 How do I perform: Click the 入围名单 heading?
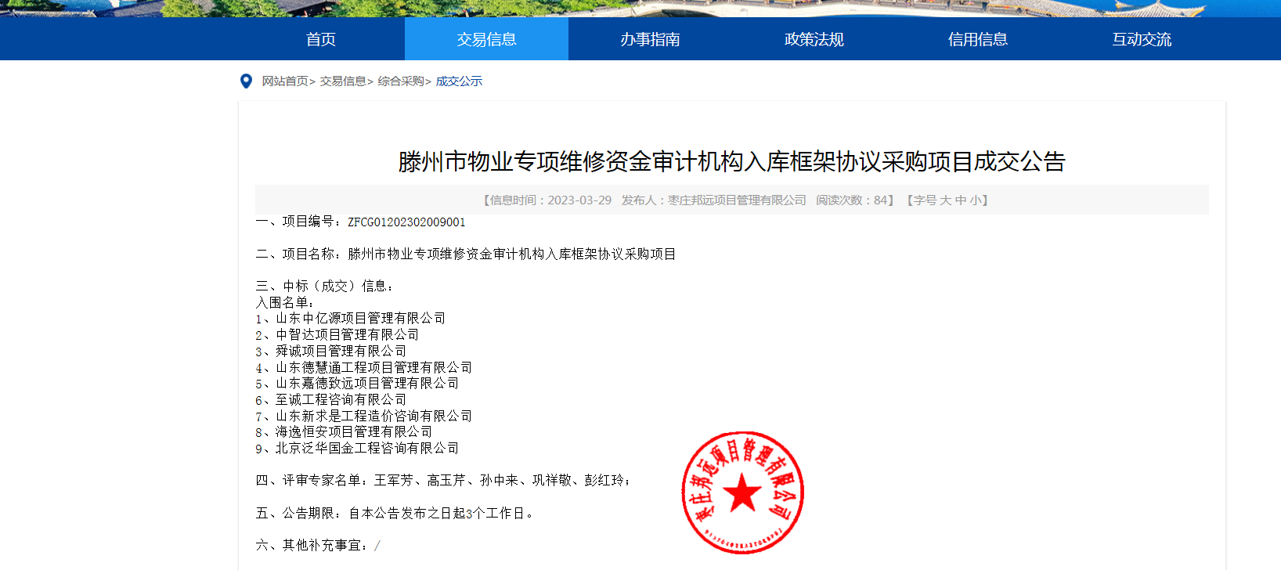(x=285, y=303)
